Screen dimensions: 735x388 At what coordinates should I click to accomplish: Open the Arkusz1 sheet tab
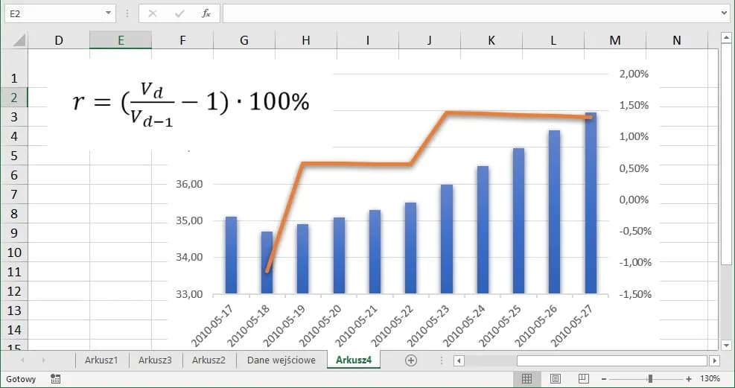coord(101,360)
